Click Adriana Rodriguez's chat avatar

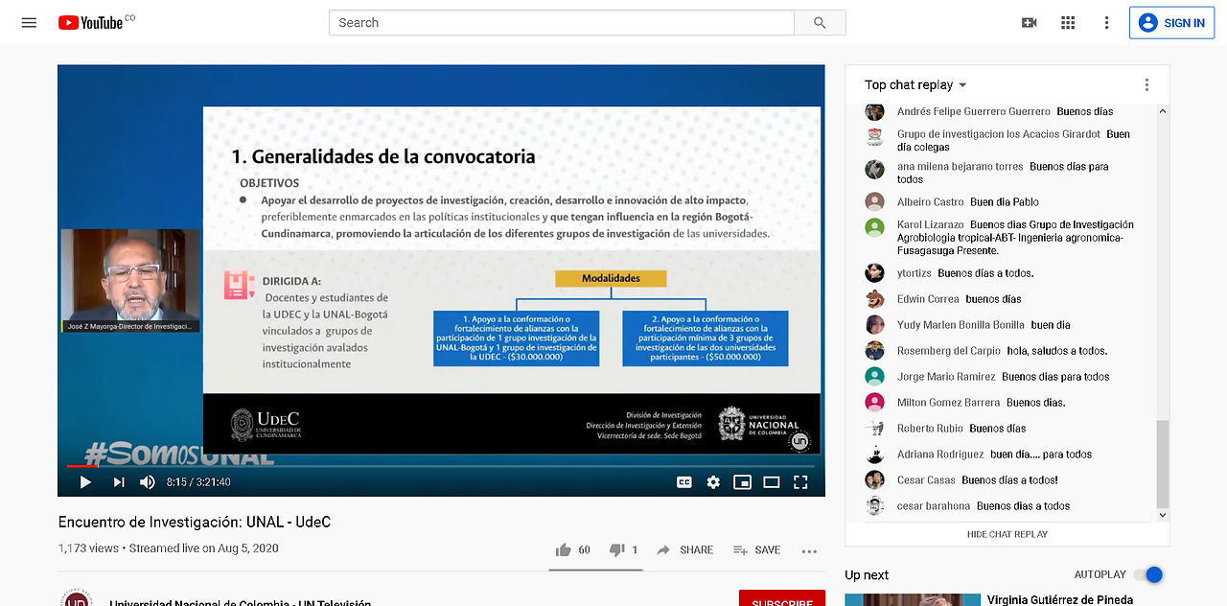(874, 454)
